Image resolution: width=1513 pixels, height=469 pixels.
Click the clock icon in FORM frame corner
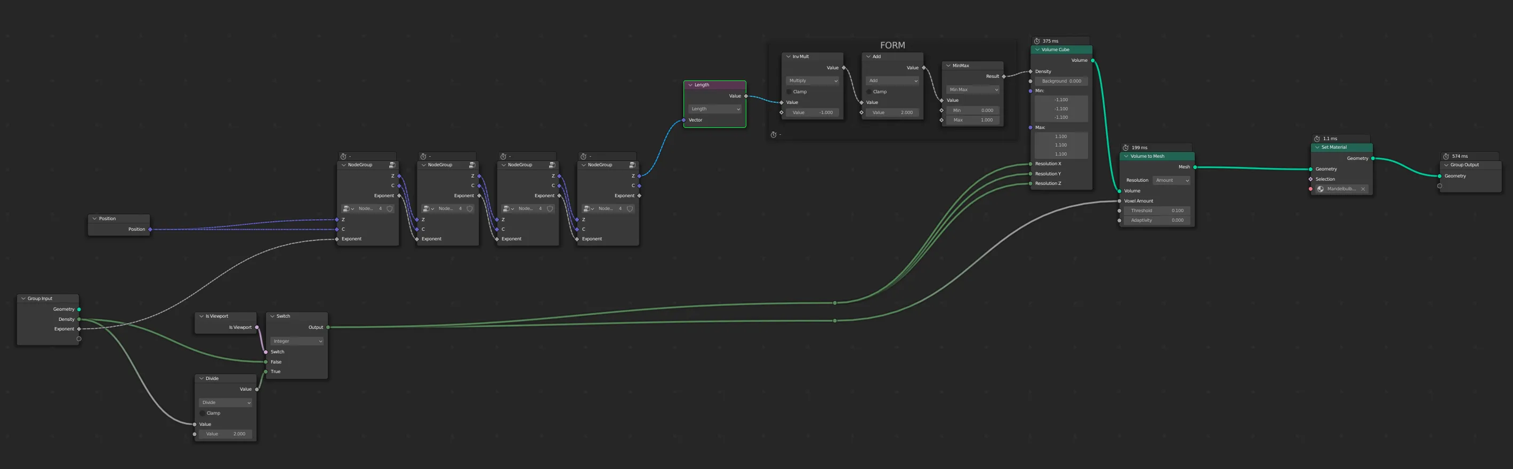(774, 134)
